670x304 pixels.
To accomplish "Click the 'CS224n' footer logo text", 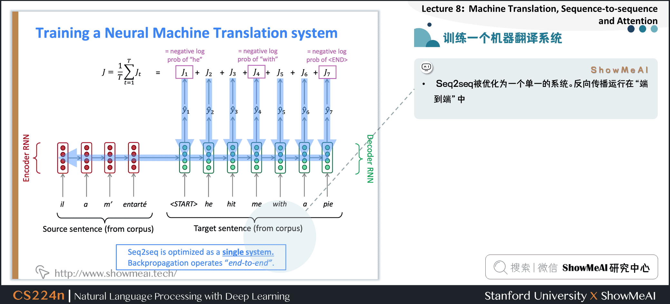I will (x=39, y=295).
